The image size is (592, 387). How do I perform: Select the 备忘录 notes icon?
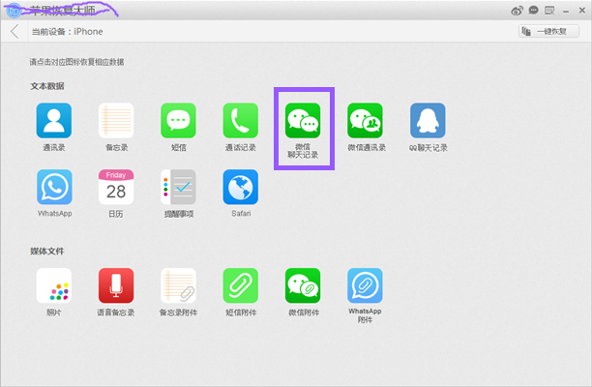116,120
